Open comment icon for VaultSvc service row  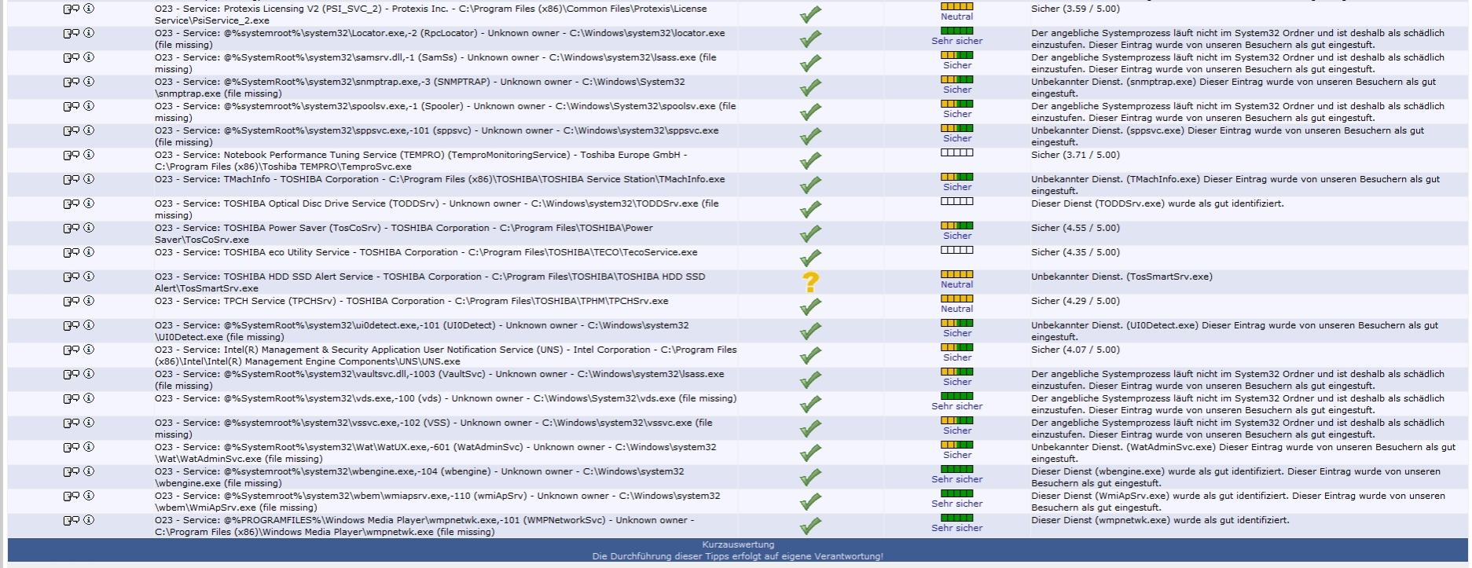71,374
